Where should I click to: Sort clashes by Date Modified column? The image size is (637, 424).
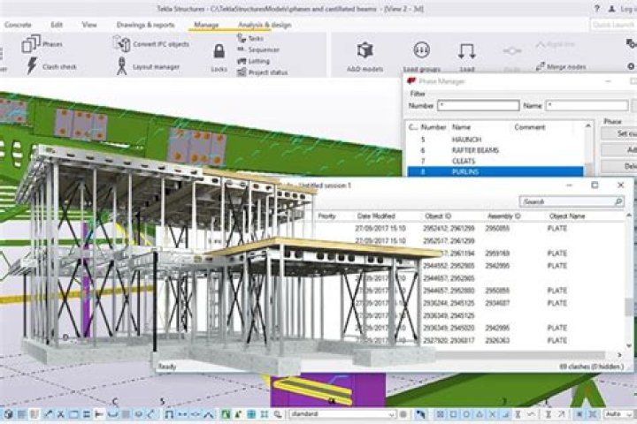pyautogui.click(x=376, y=216)
